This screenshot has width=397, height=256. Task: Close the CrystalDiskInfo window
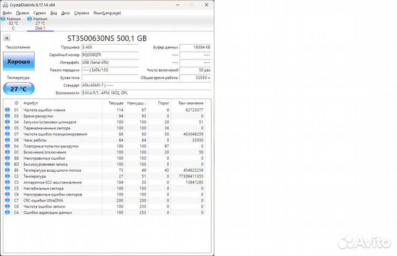207,5
